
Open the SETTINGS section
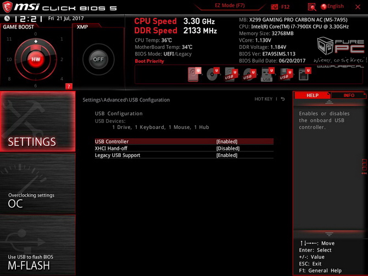(38, 121)
